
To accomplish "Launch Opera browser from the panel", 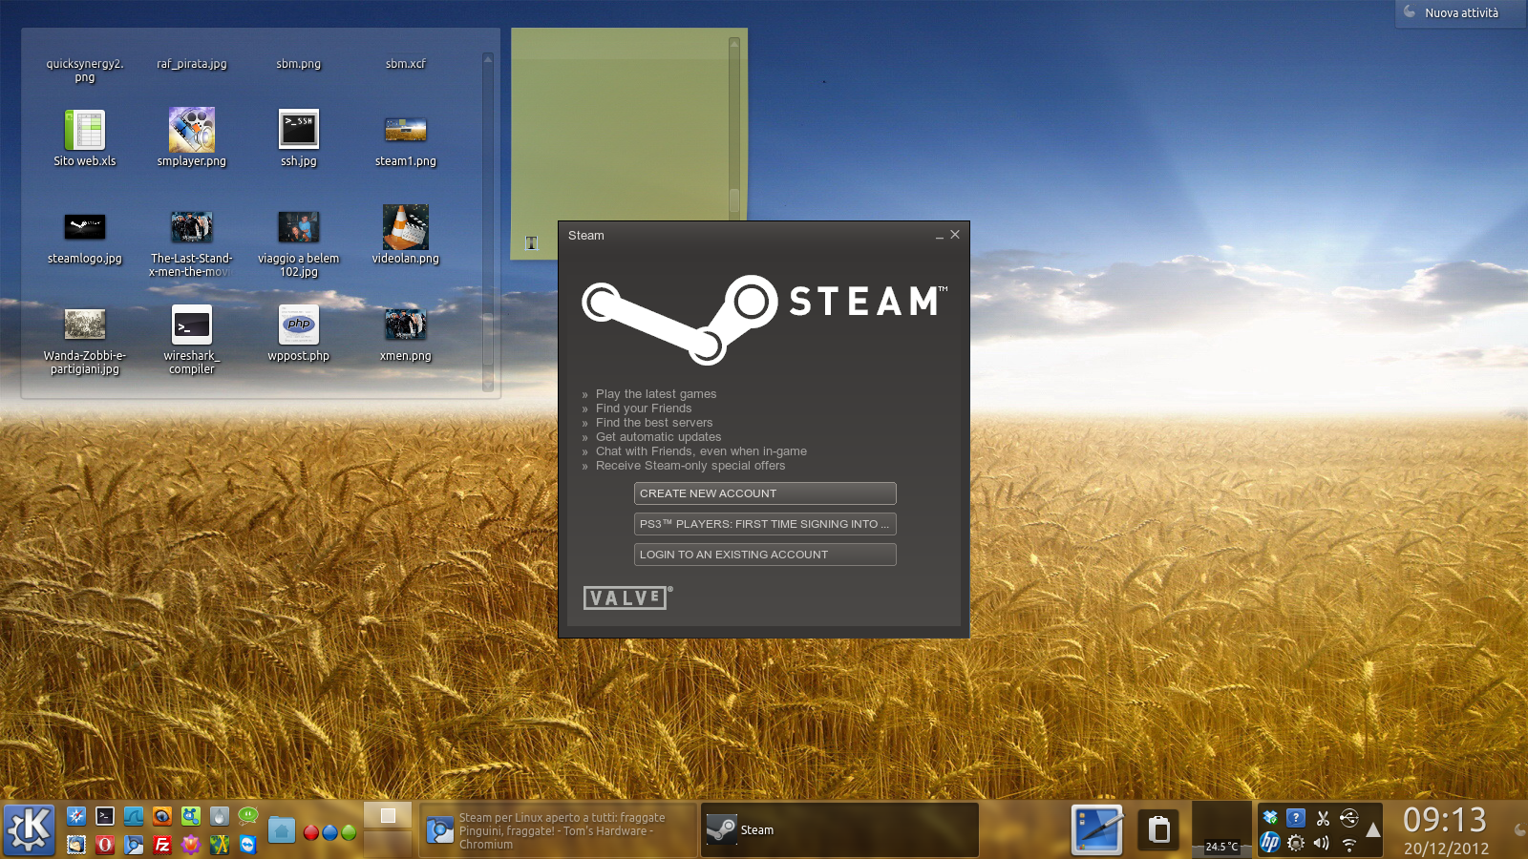I will 105,845.
